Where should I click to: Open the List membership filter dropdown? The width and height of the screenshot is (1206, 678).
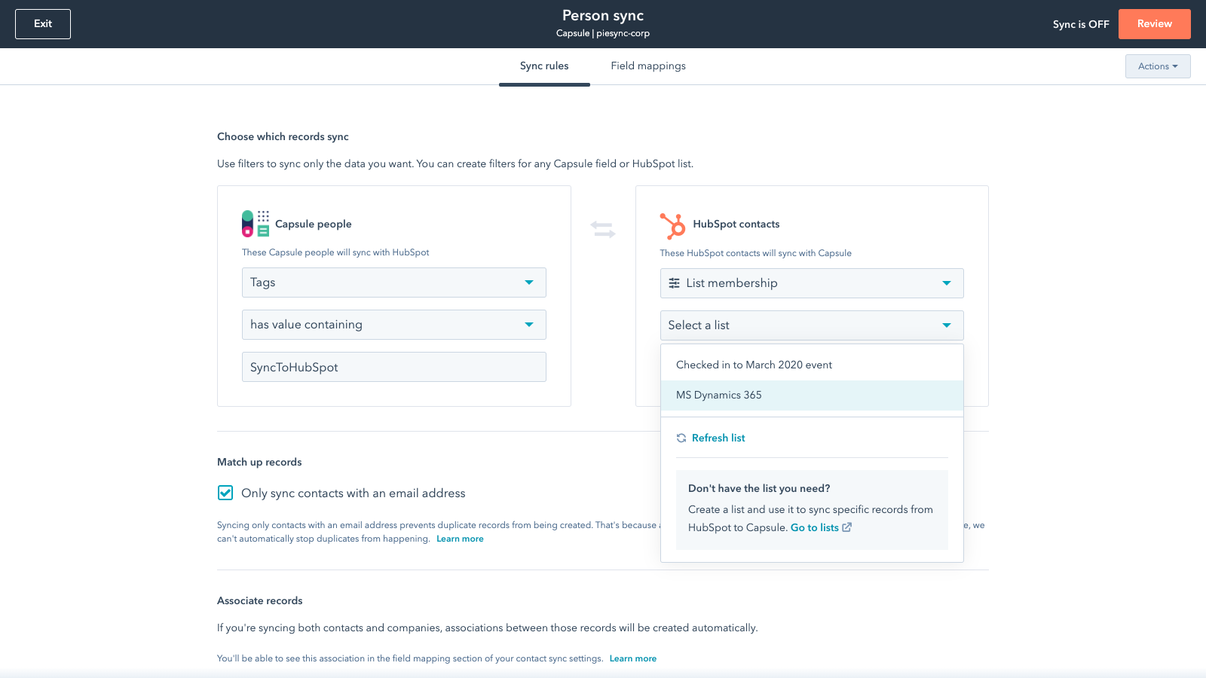pyautogui.click(x=811, y=283)
